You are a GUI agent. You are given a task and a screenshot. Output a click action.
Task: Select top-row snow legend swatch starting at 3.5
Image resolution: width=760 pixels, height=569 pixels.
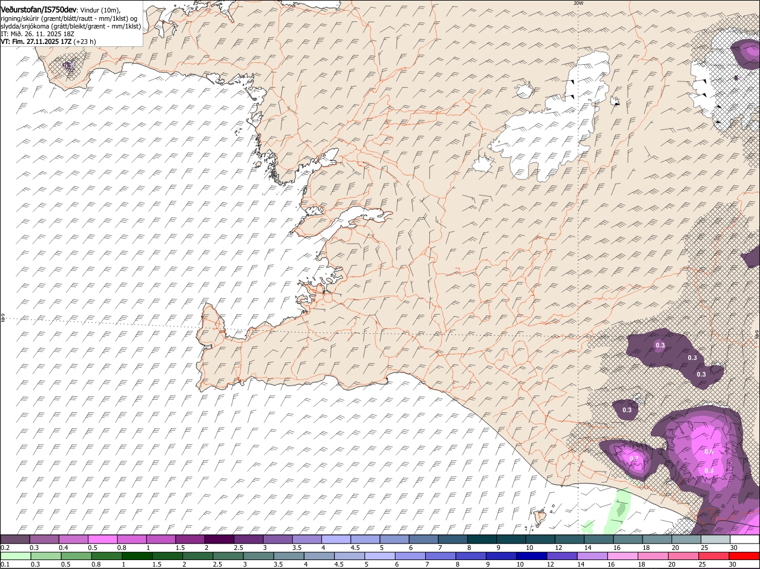[306, 539]
